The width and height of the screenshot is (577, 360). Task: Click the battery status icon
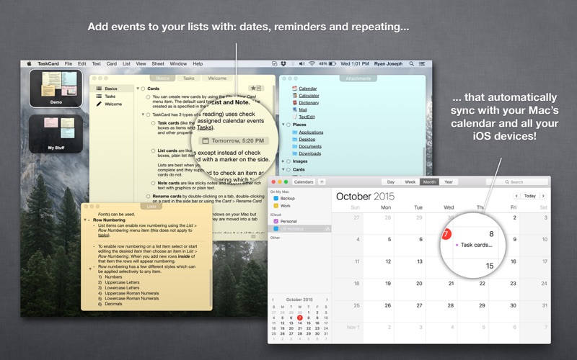pos(332,63)
